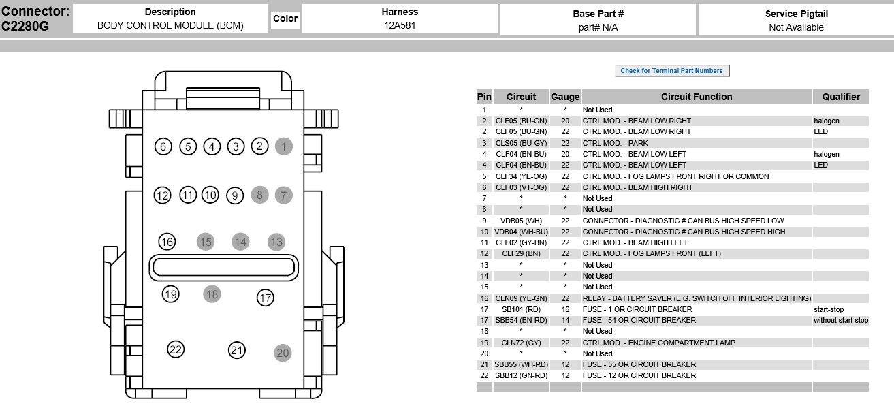
Task: Click pin 9 in the connector drawing
Action: coord(235,195)
